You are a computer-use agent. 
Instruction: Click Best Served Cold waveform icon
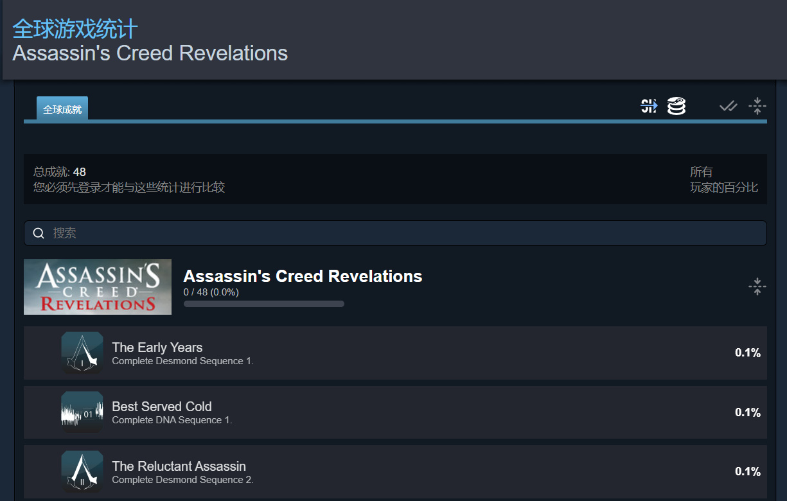[82, 412]
